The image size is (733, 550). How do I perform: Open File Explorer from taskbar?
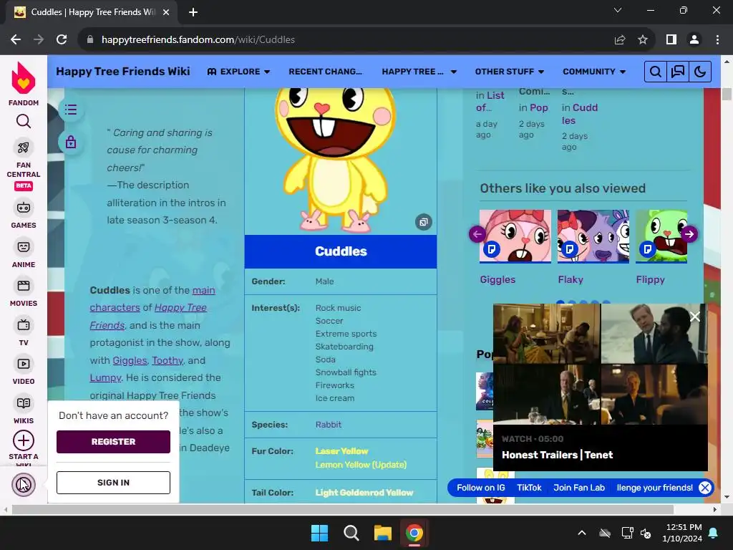tap(382, 533)
